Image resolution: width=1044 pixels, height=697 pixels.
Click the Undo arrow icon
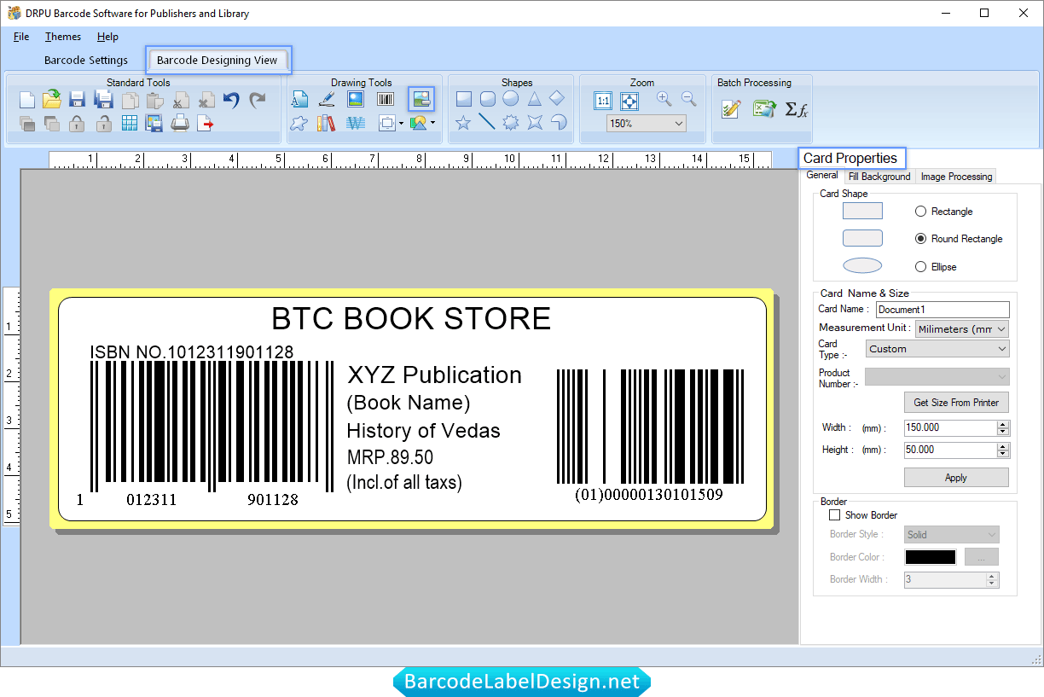pos(231,100)
